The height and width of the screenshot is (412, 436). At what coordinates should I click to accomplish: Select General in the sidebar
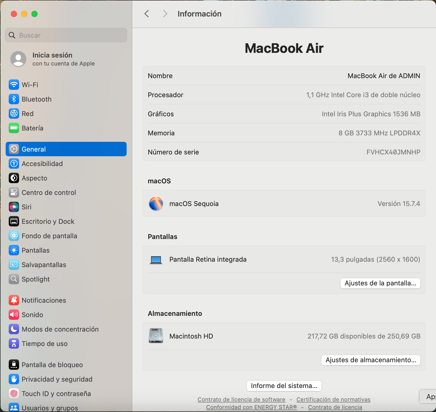point(66,149)
